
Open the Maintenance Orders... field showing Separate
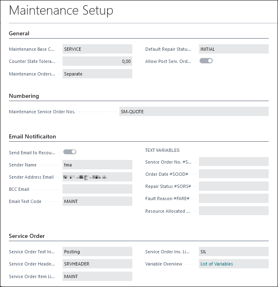coord(97,73)
